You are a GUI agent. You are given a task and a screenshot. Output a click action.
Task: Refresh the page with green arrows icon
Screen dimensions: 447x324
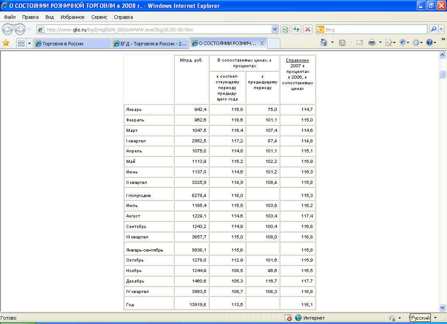click(296, 29)
